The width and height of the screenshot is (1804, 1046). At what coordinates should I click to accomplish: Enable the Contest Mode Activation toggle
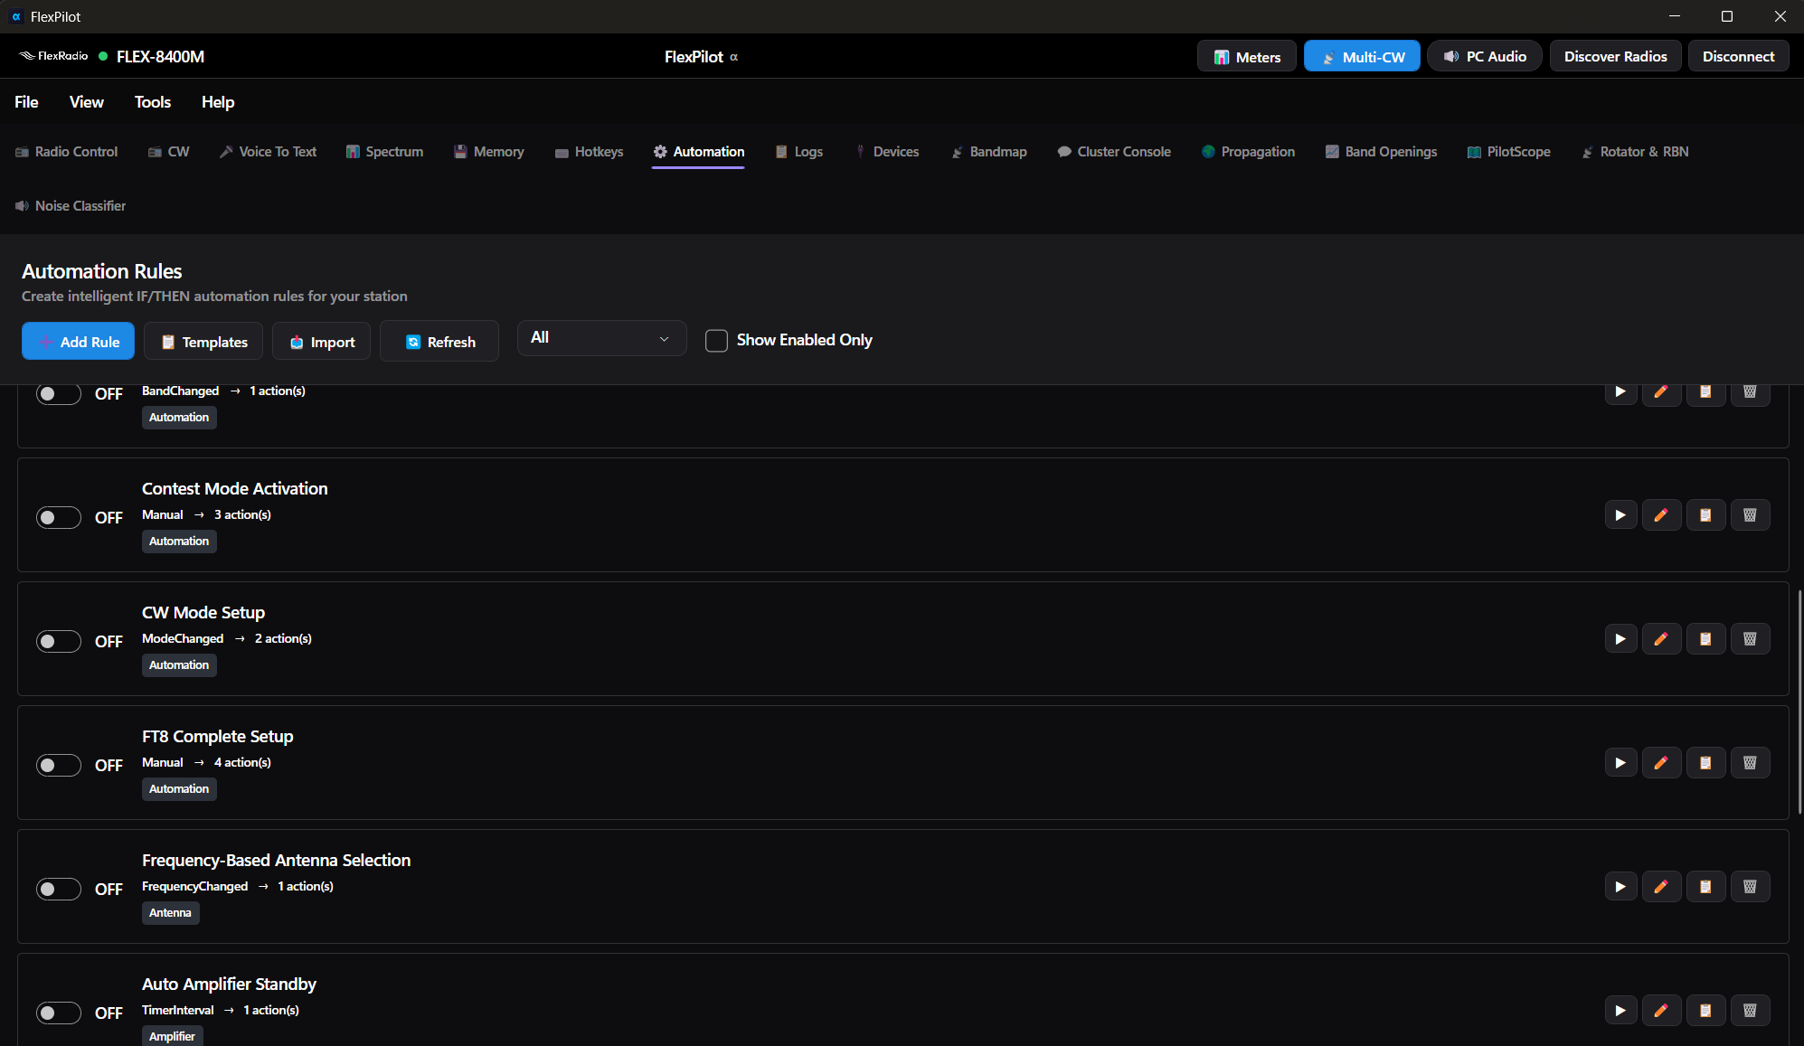[59, 517]
